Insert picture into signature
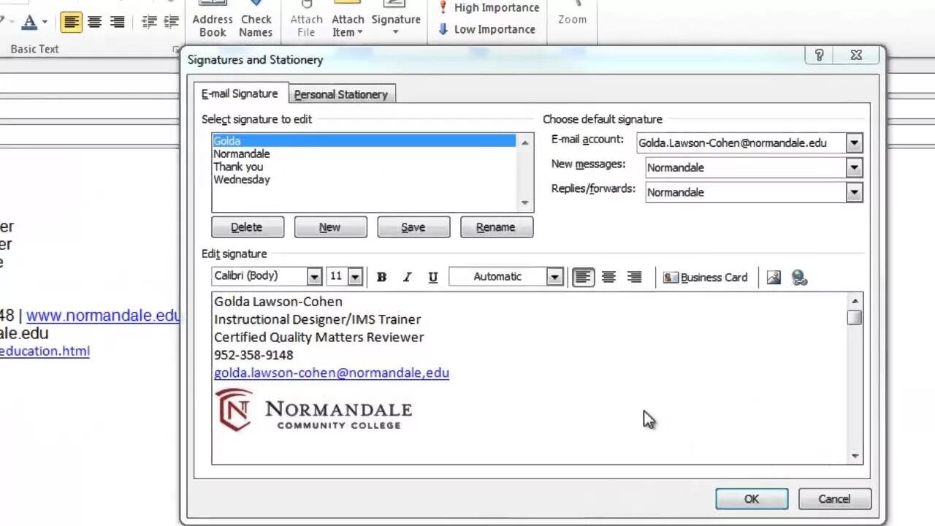 point(774,277)
